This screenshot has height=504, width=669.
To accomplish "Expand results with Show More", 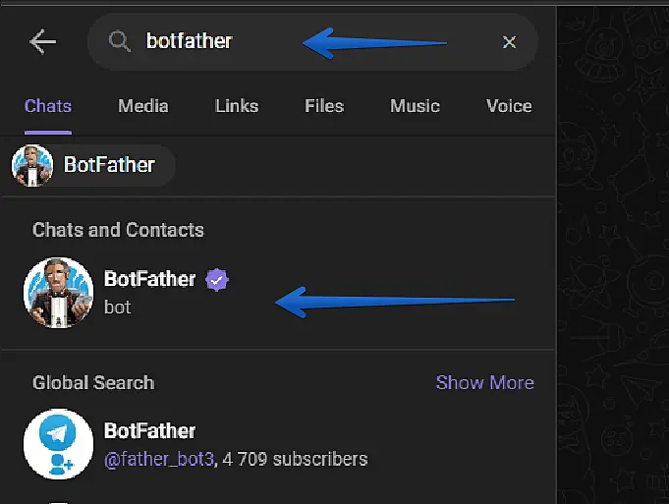I will coord(484,382).
